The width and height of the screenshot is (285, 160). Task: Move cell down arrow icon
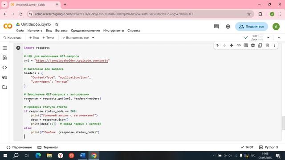tap(224, 45)
